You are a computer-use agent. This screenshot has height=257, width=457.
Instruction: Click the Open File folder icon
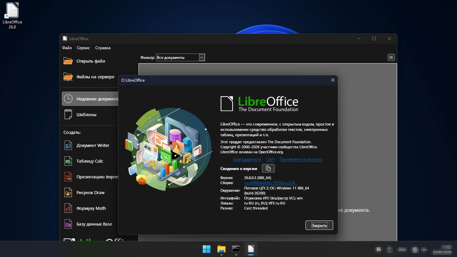pyautogui.click(x=68, y=61)
